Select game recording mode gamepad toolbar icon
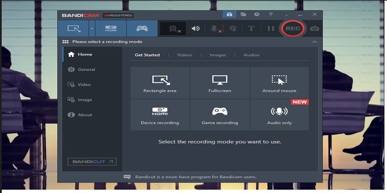 coord(142,28)
